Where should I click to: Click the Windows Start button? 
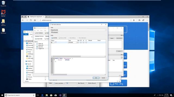point(2,95)
